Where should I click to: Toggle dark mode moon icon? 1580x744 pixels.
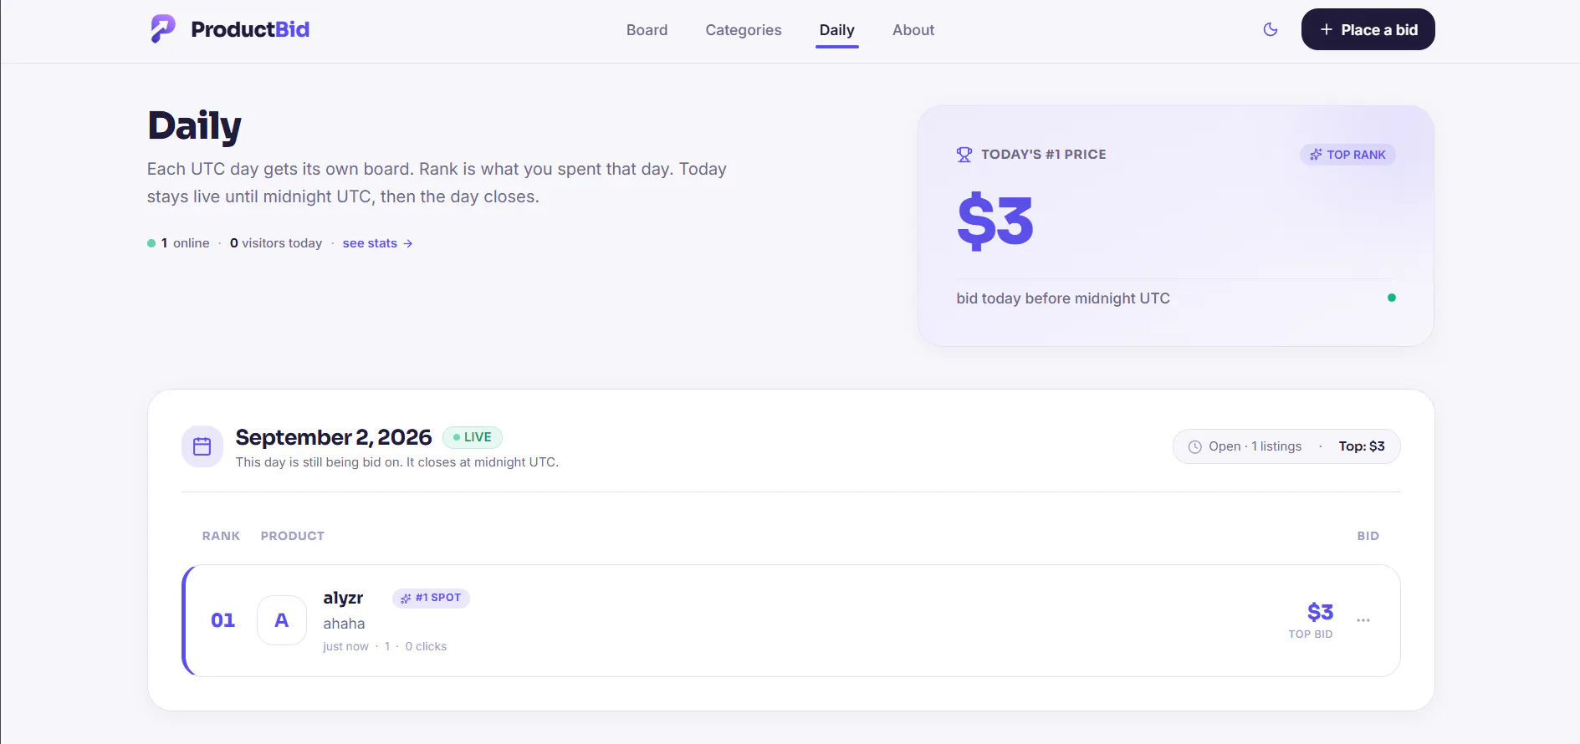coord(1271,29)
